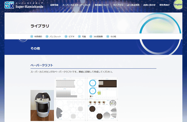The width and height of the screenshot is (187, 122).
Task: Go to the ビデオ section link
Action: pyautogui.click(x=71, y=36)
